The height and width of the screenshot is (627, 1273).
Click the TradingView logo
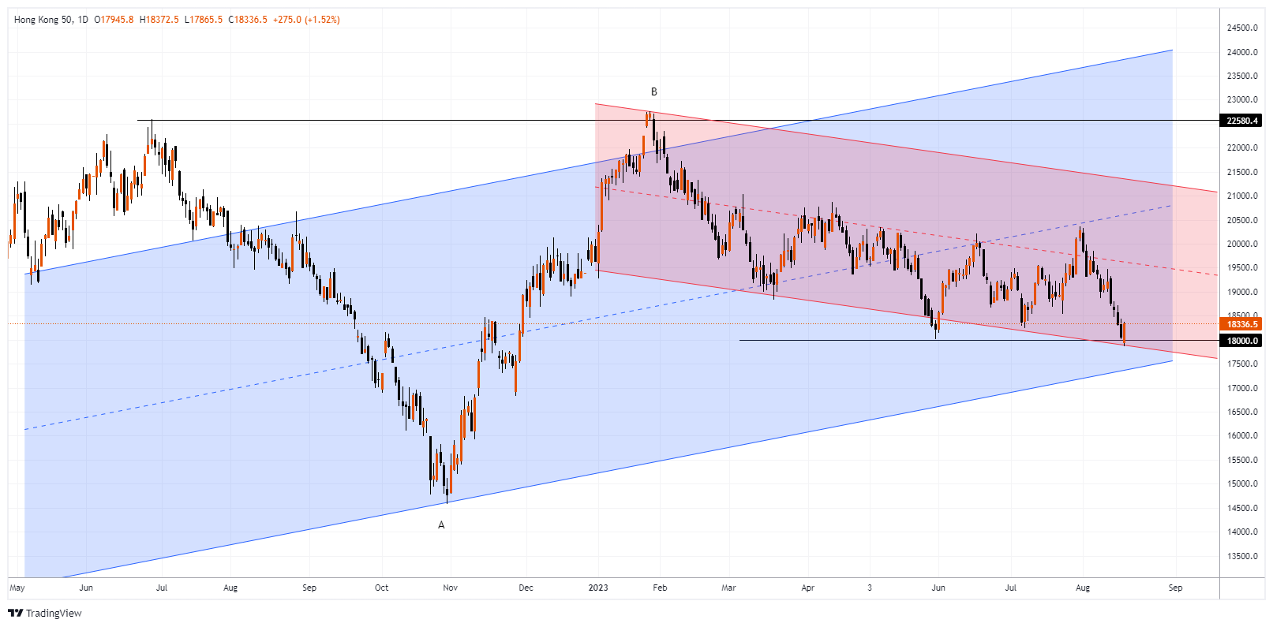point(45,613)
